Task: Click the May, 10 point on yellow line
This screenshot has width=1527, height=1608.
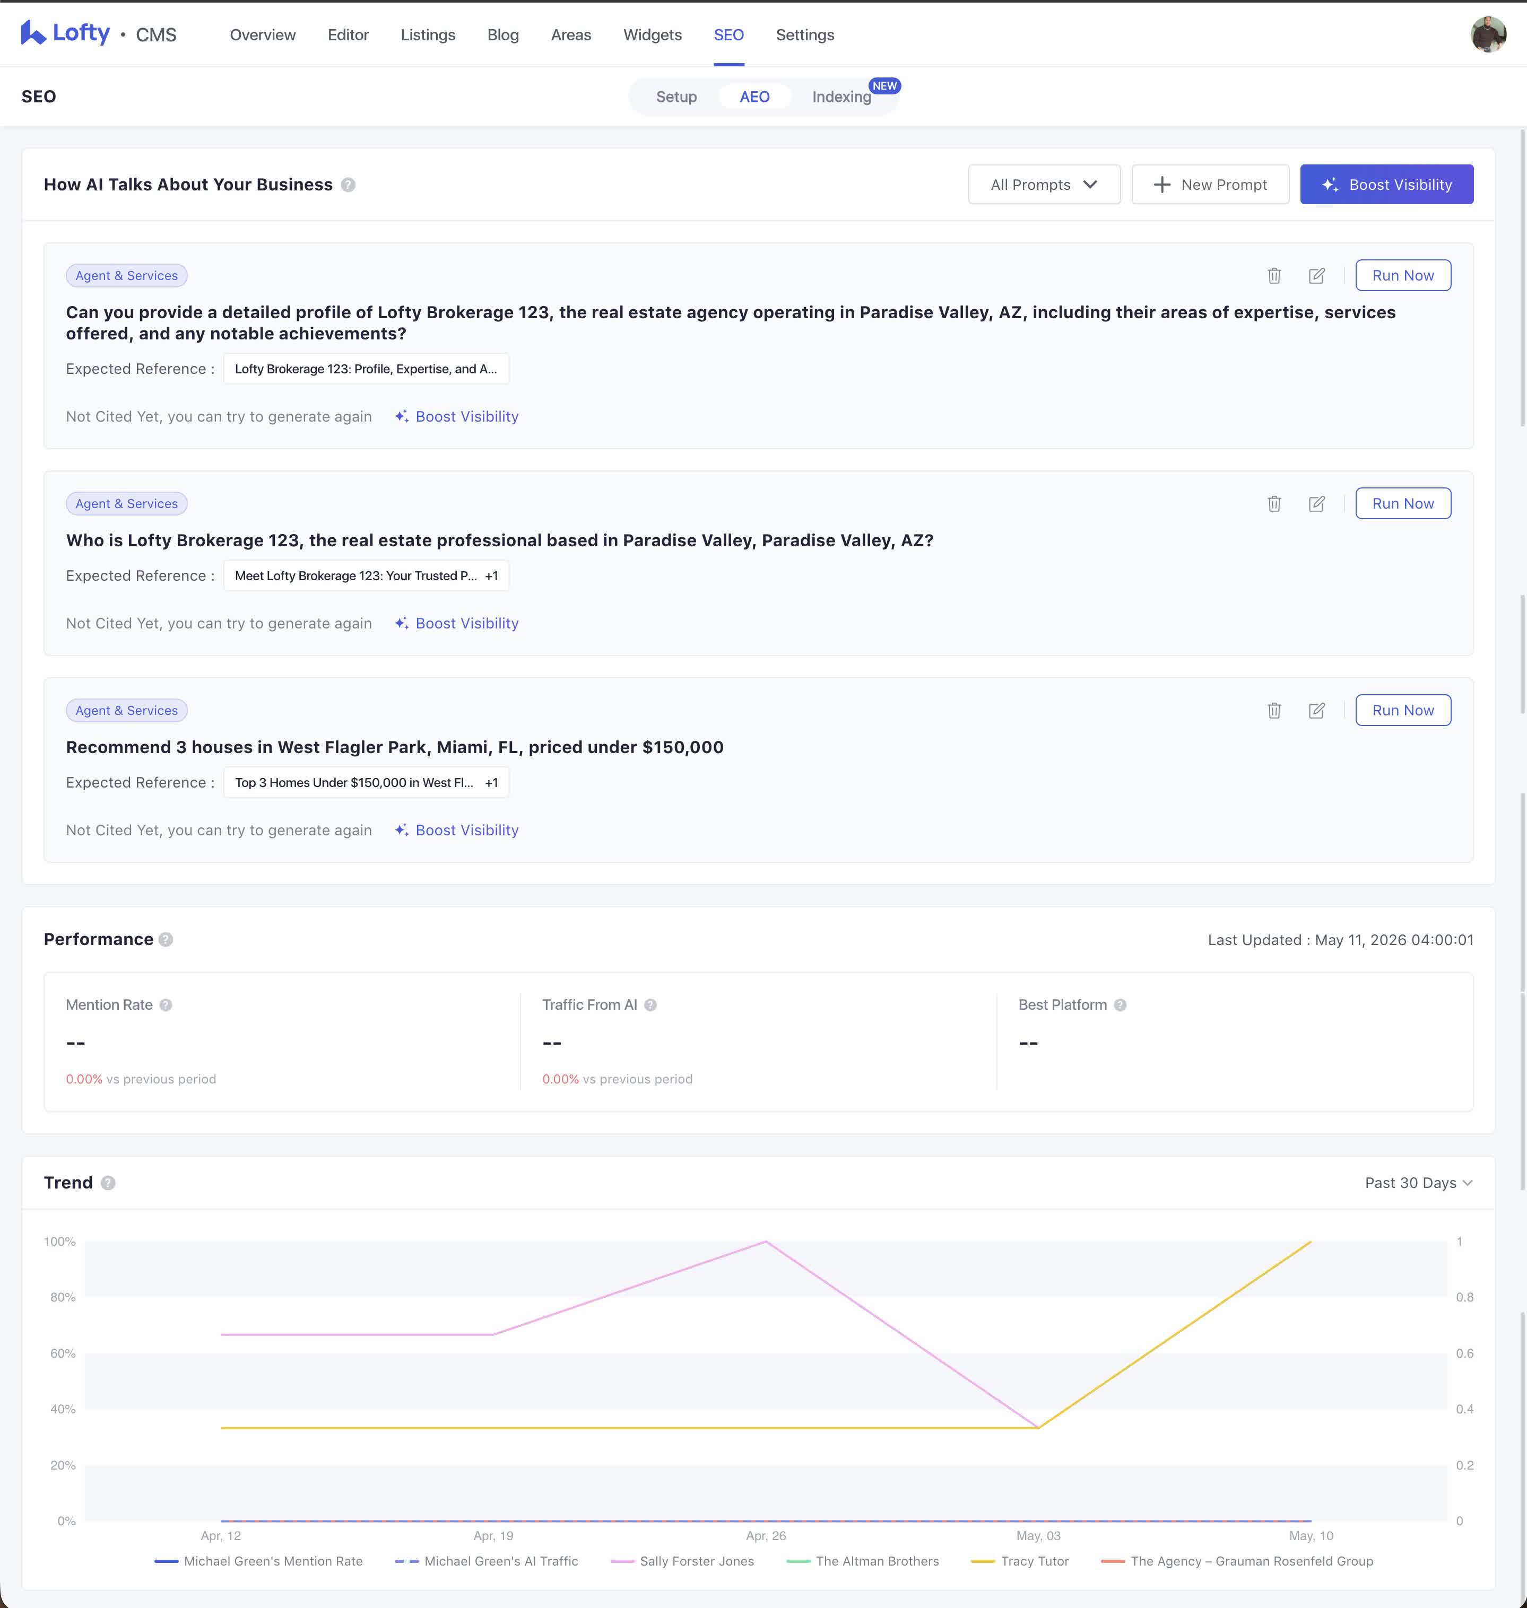Action: (1311, 1242)
